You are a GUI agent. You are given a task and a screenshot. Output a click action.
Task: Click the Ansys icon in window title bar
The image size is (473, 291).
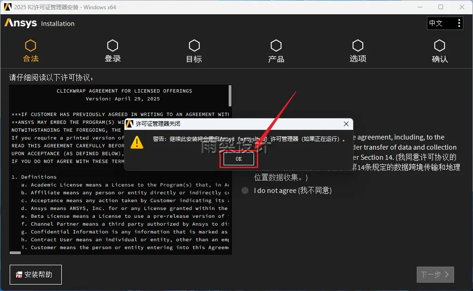pos(8,7)
